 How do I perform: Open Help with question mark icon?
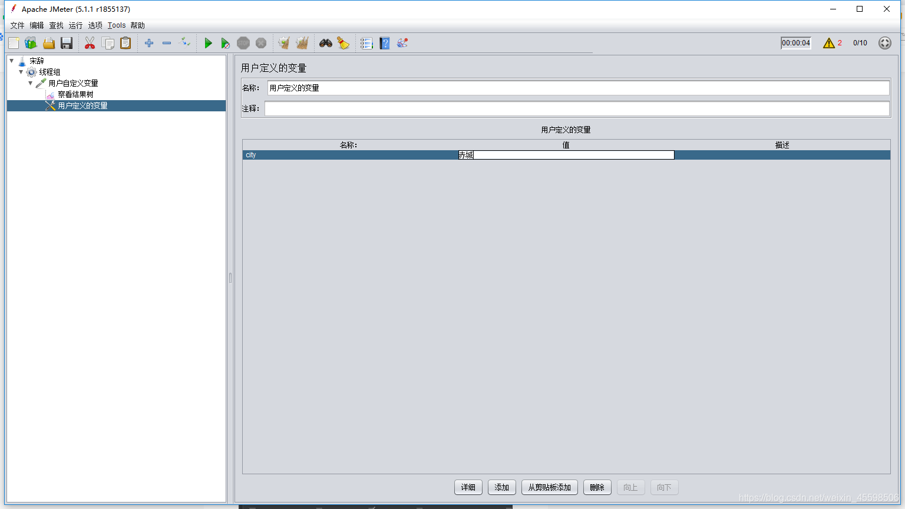[385, 43]
